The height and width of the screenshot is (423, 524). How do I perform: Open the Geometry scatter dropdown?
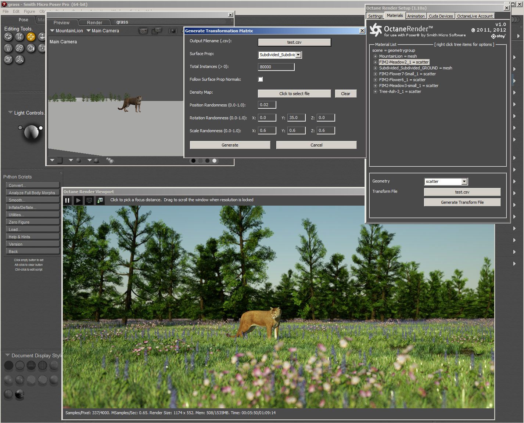(464, 181)
